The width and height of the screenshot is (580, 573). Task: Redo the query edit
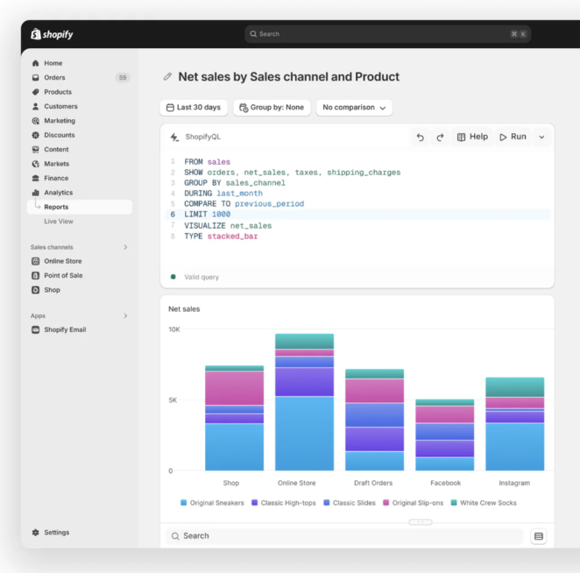[x=440, y=138]
